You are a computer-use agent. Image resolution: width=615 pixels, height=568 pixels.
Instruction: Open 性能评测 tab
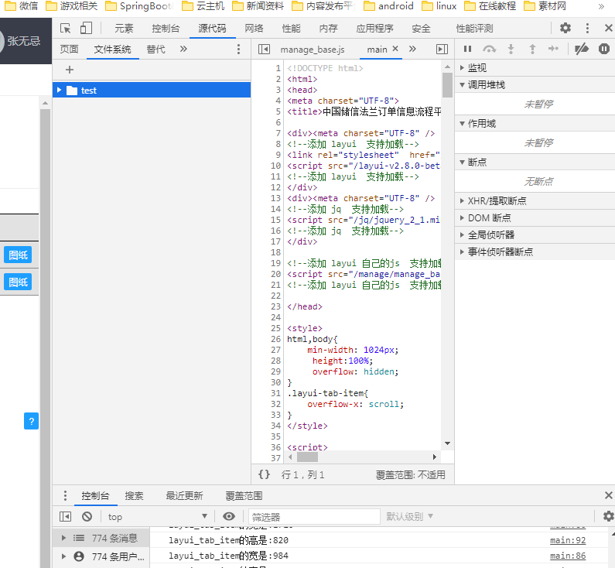pyautogui.click(x=474, y=28)
